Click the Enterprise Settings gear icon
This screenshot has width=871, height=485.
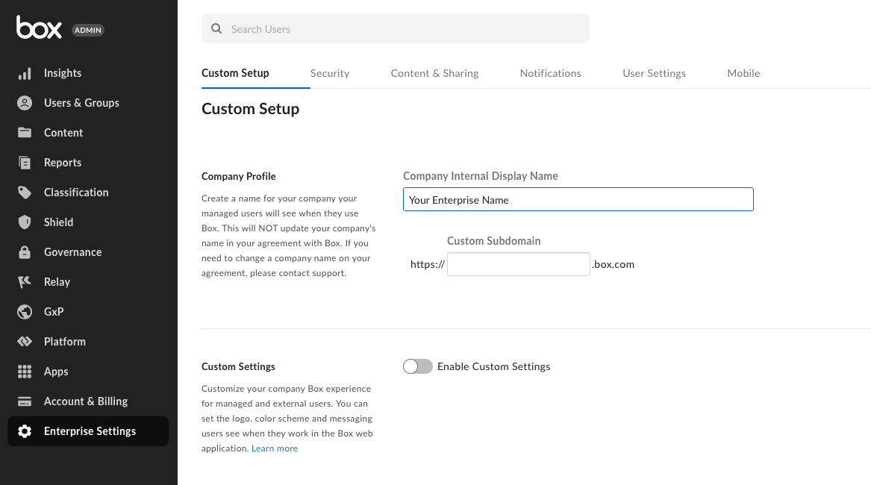point(25,431)
